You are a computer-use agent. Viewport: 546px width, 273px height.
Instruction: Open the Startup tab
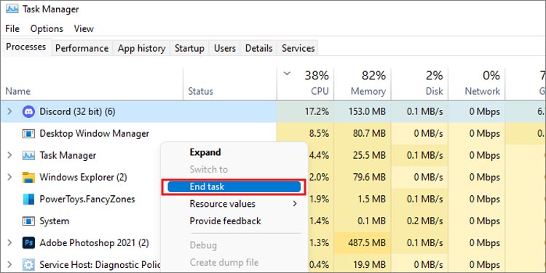tap(189, 48)
